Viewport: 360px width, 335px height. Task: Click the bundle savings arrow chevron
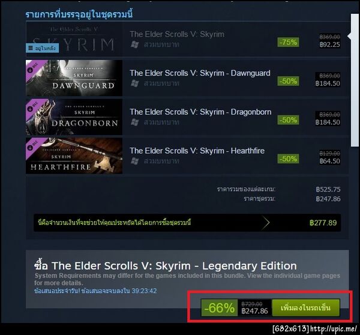pyautogui.click(x=265, y=223)
